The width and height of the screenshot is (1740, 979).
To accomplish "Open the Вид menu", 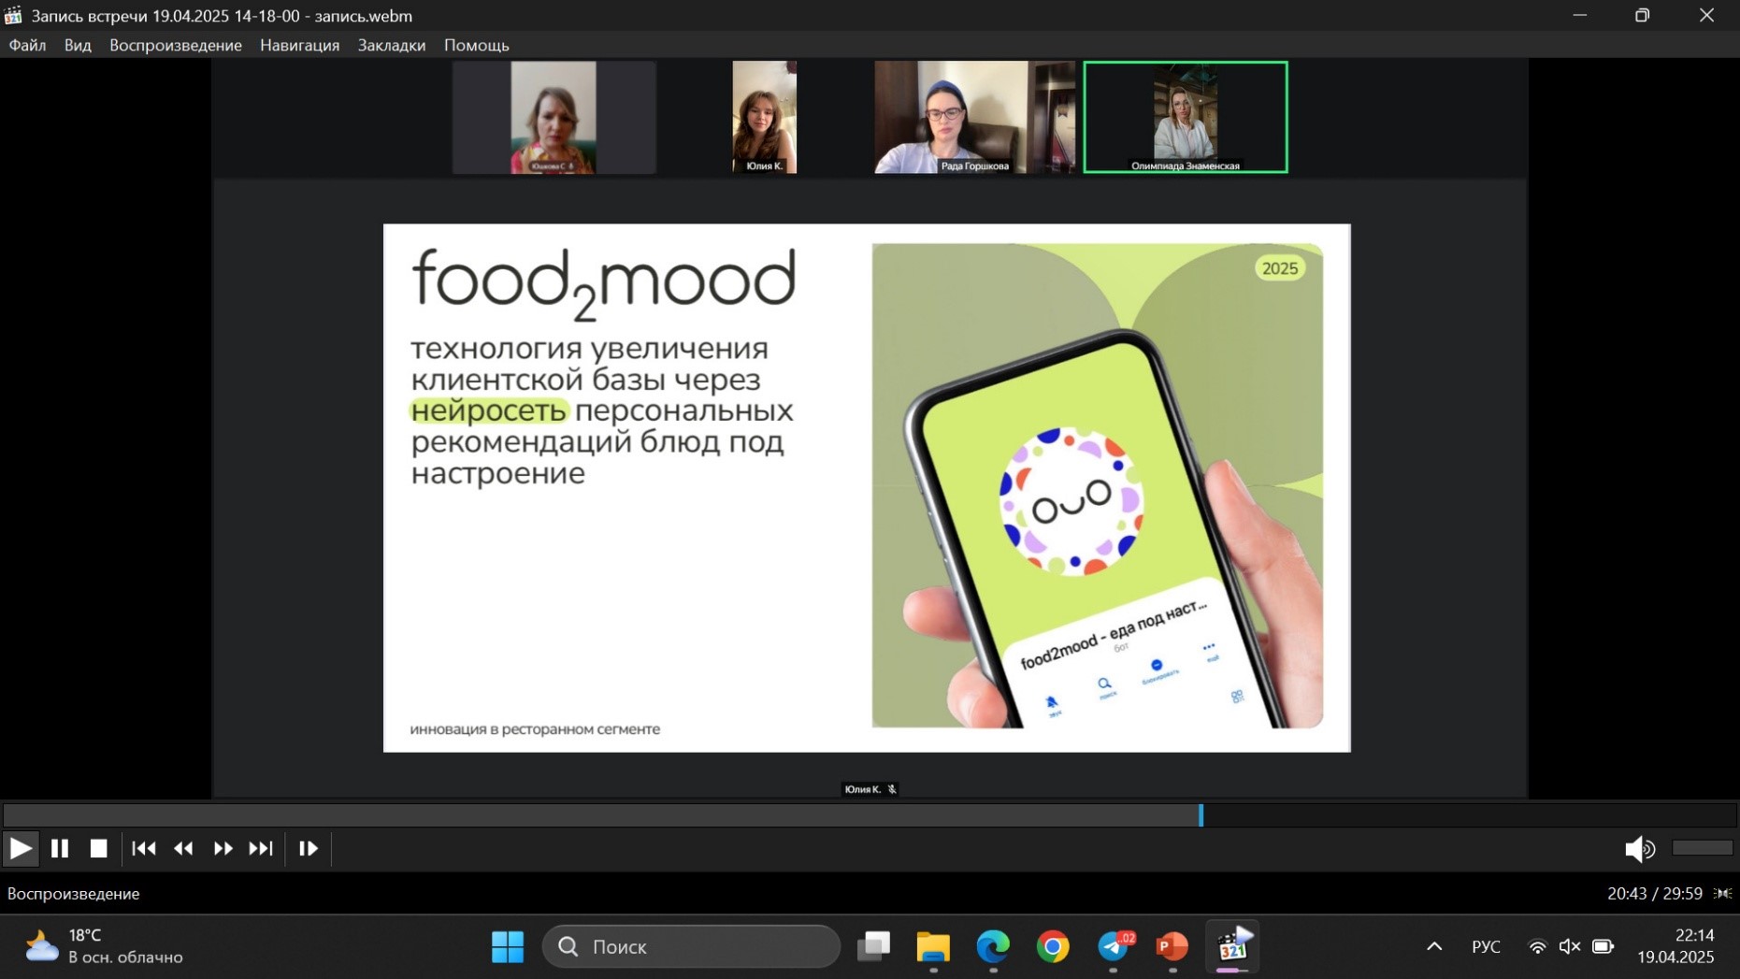I will [x=78, y=45].
